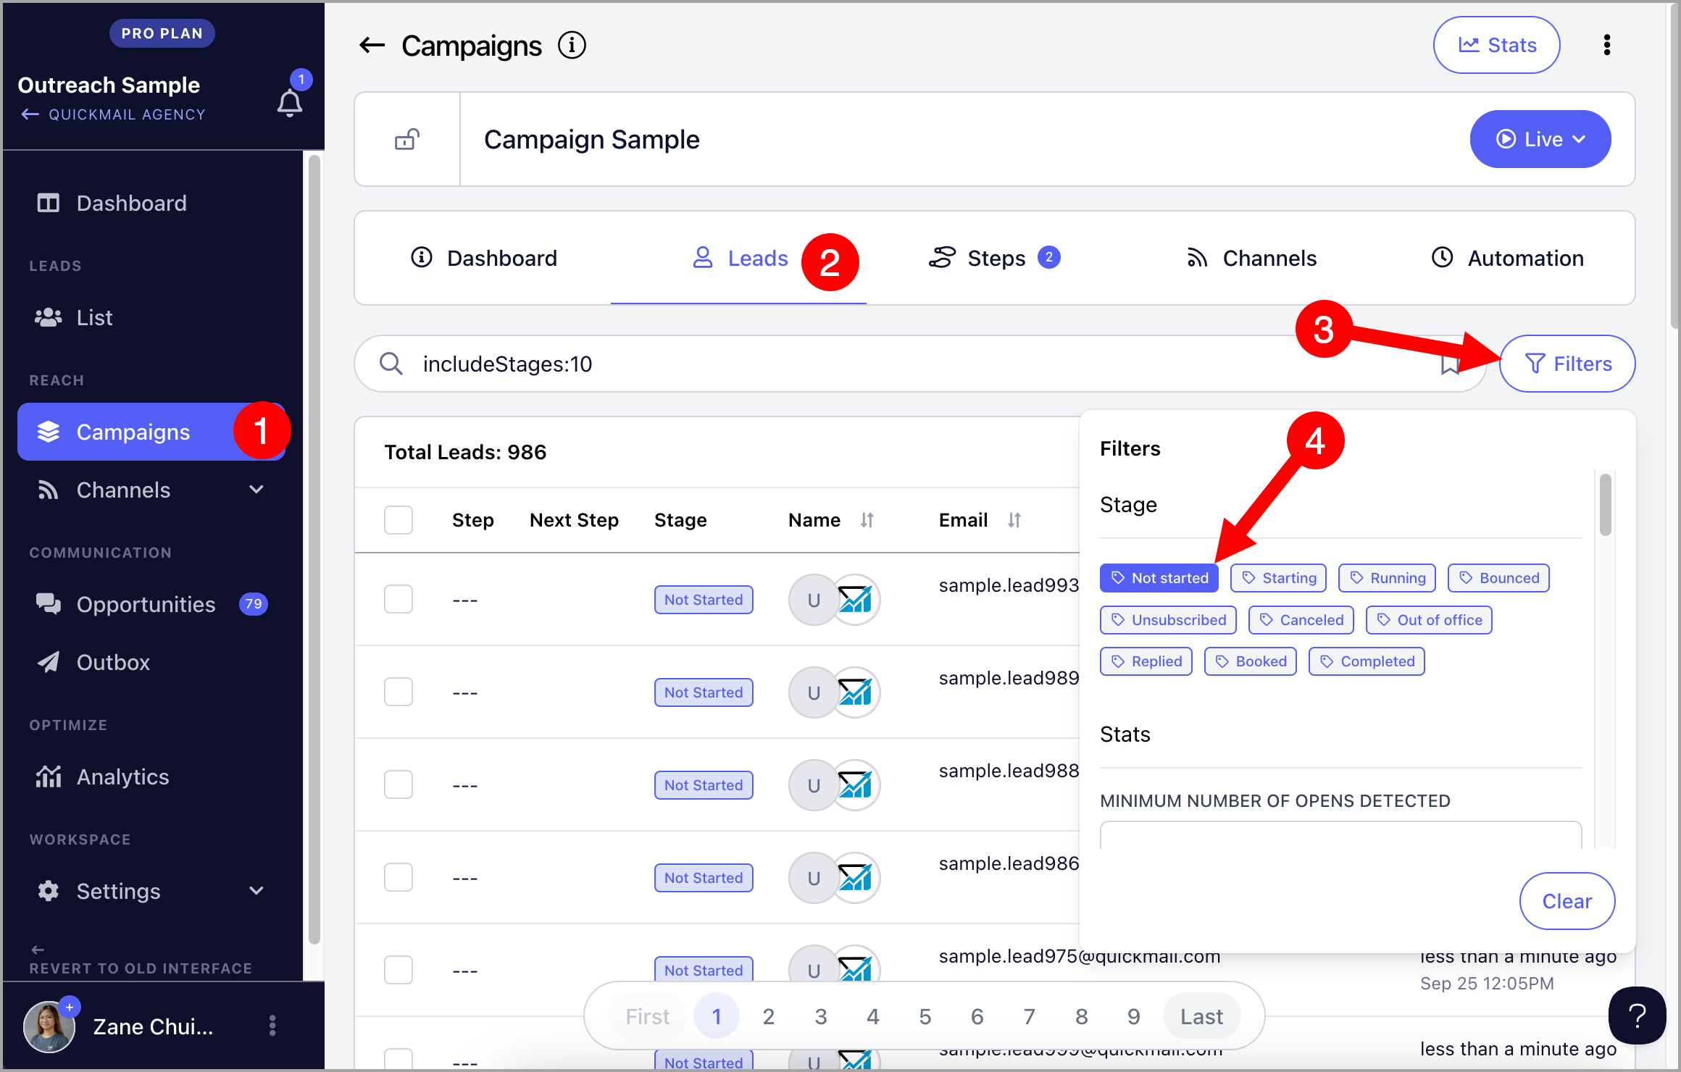The image size is (1681, 1072).
Task: Go to the Last page
Action: pos(1201,1016)
